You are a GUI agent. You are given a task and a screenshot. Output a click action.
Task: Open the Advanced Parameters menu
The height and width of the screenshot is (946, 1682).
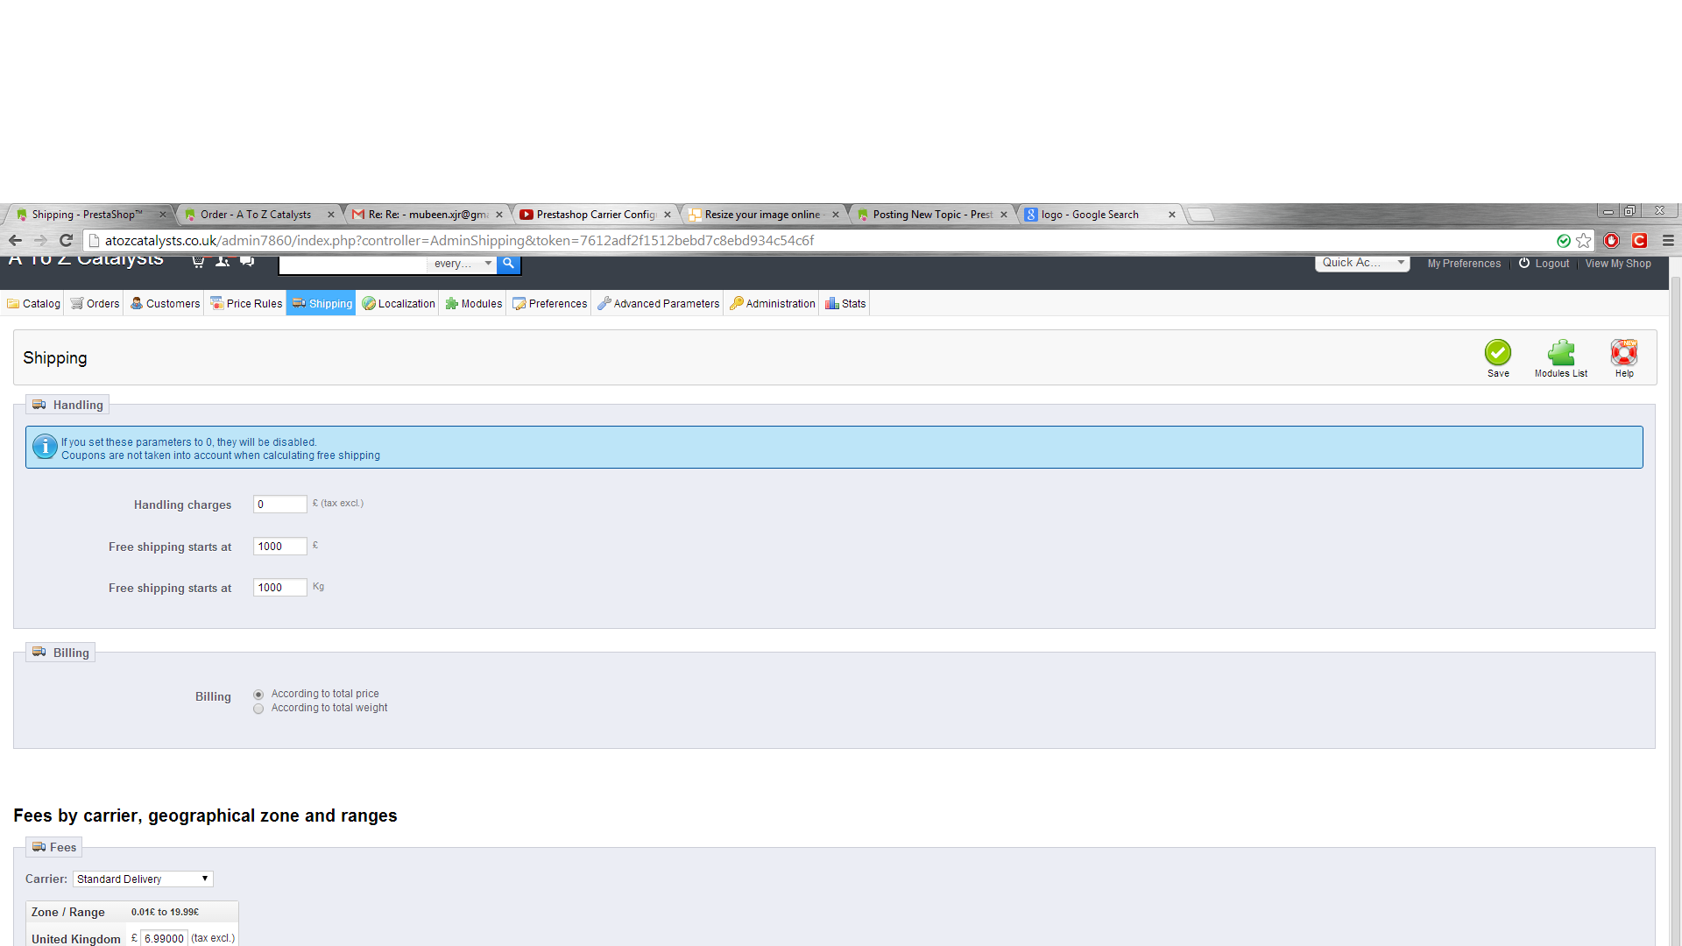[658, 304]
